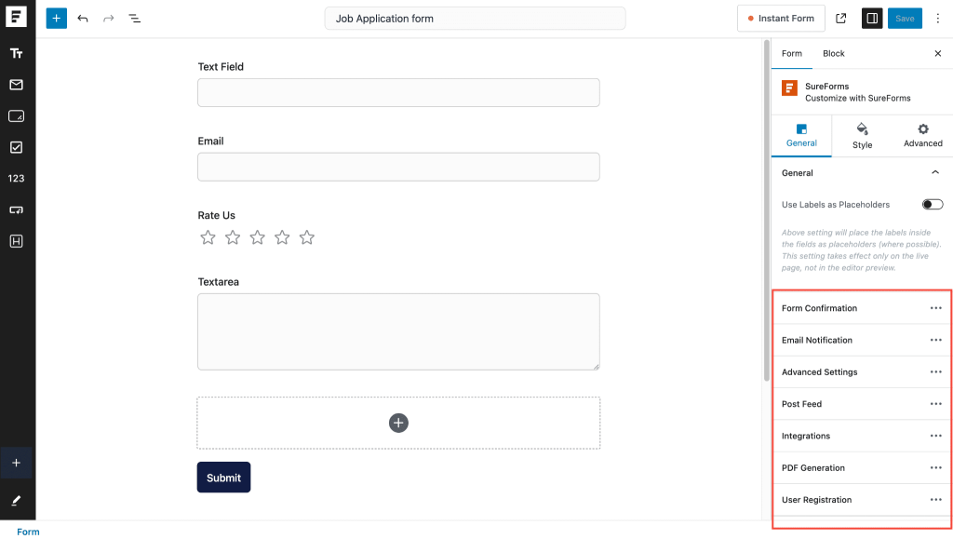Select the Checkbox field icon in sidebar

tap(17, 146)
